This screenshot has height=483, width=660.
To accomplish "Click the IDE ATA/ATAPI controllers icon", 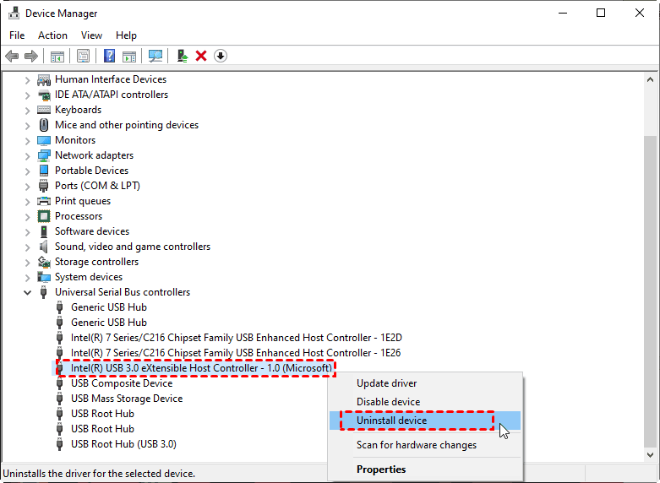I will point(44,95).
